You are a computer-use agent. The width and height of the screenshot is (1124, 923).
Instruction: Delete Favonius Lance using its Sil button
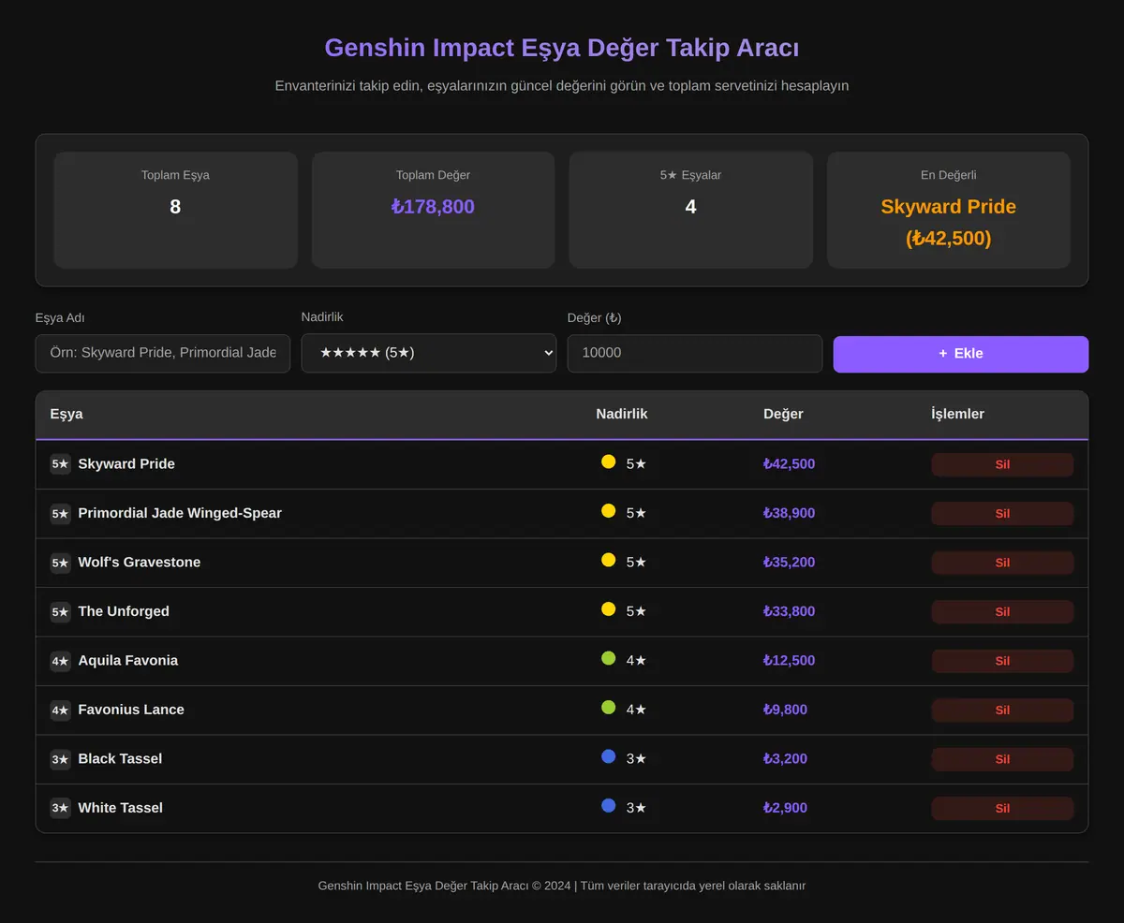click(x=1002, y=710)
